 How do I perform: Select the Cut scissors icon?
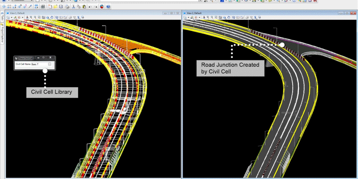73,7
